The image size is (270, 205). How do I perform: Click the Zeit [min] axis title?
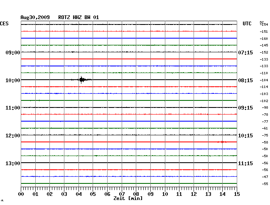(128, 198)
